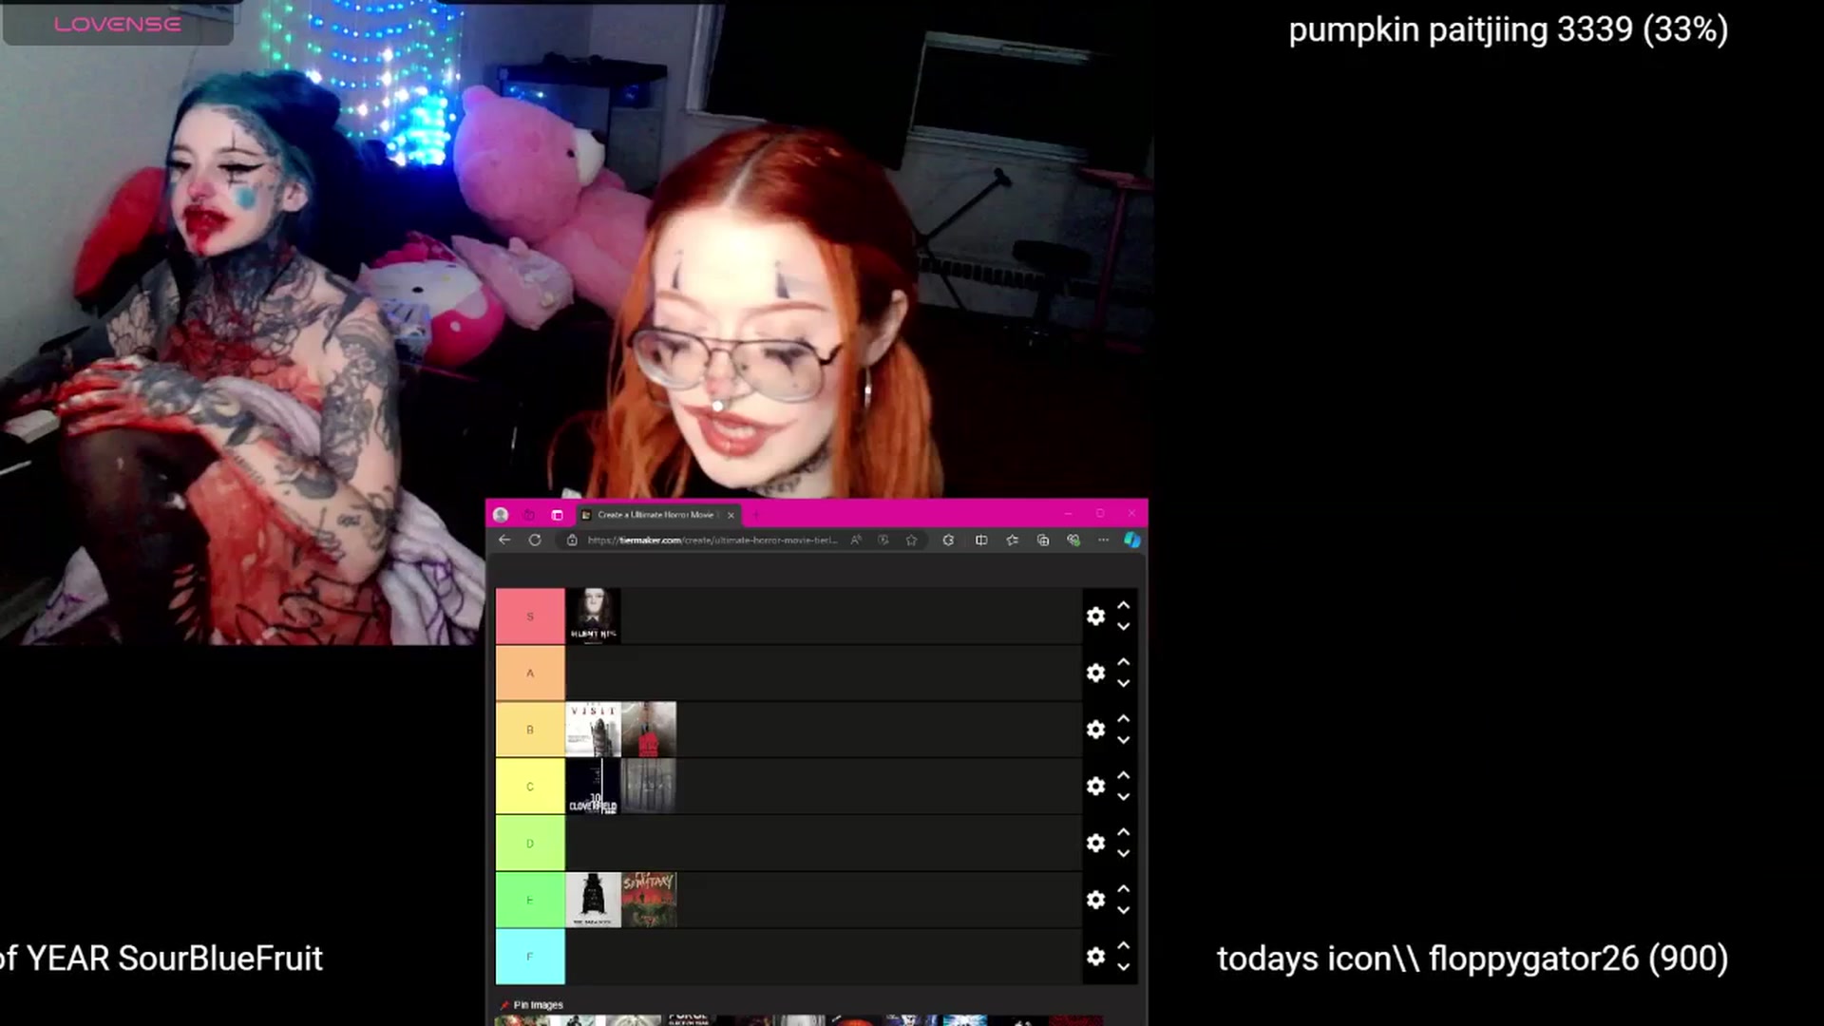The width and height of the screenshot is (1824, 1026).
Task: Open browser extensions puzzle icon
Action: point(948,540)
